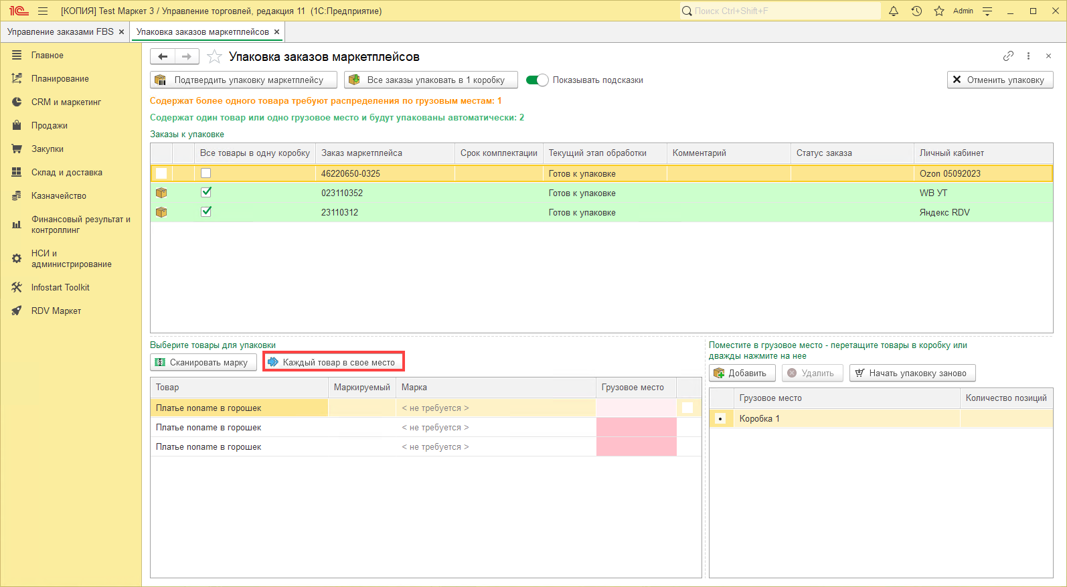Open the 'RDV Маркет' section
Viewport: 1067px width, 587px height.
coord(56,311)
